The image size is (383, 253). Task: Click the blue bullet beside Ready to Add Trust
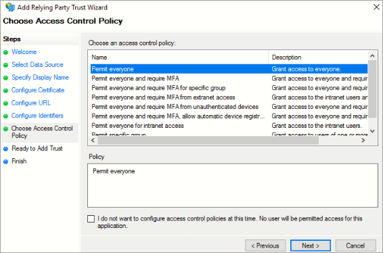(x=6, y=149)
